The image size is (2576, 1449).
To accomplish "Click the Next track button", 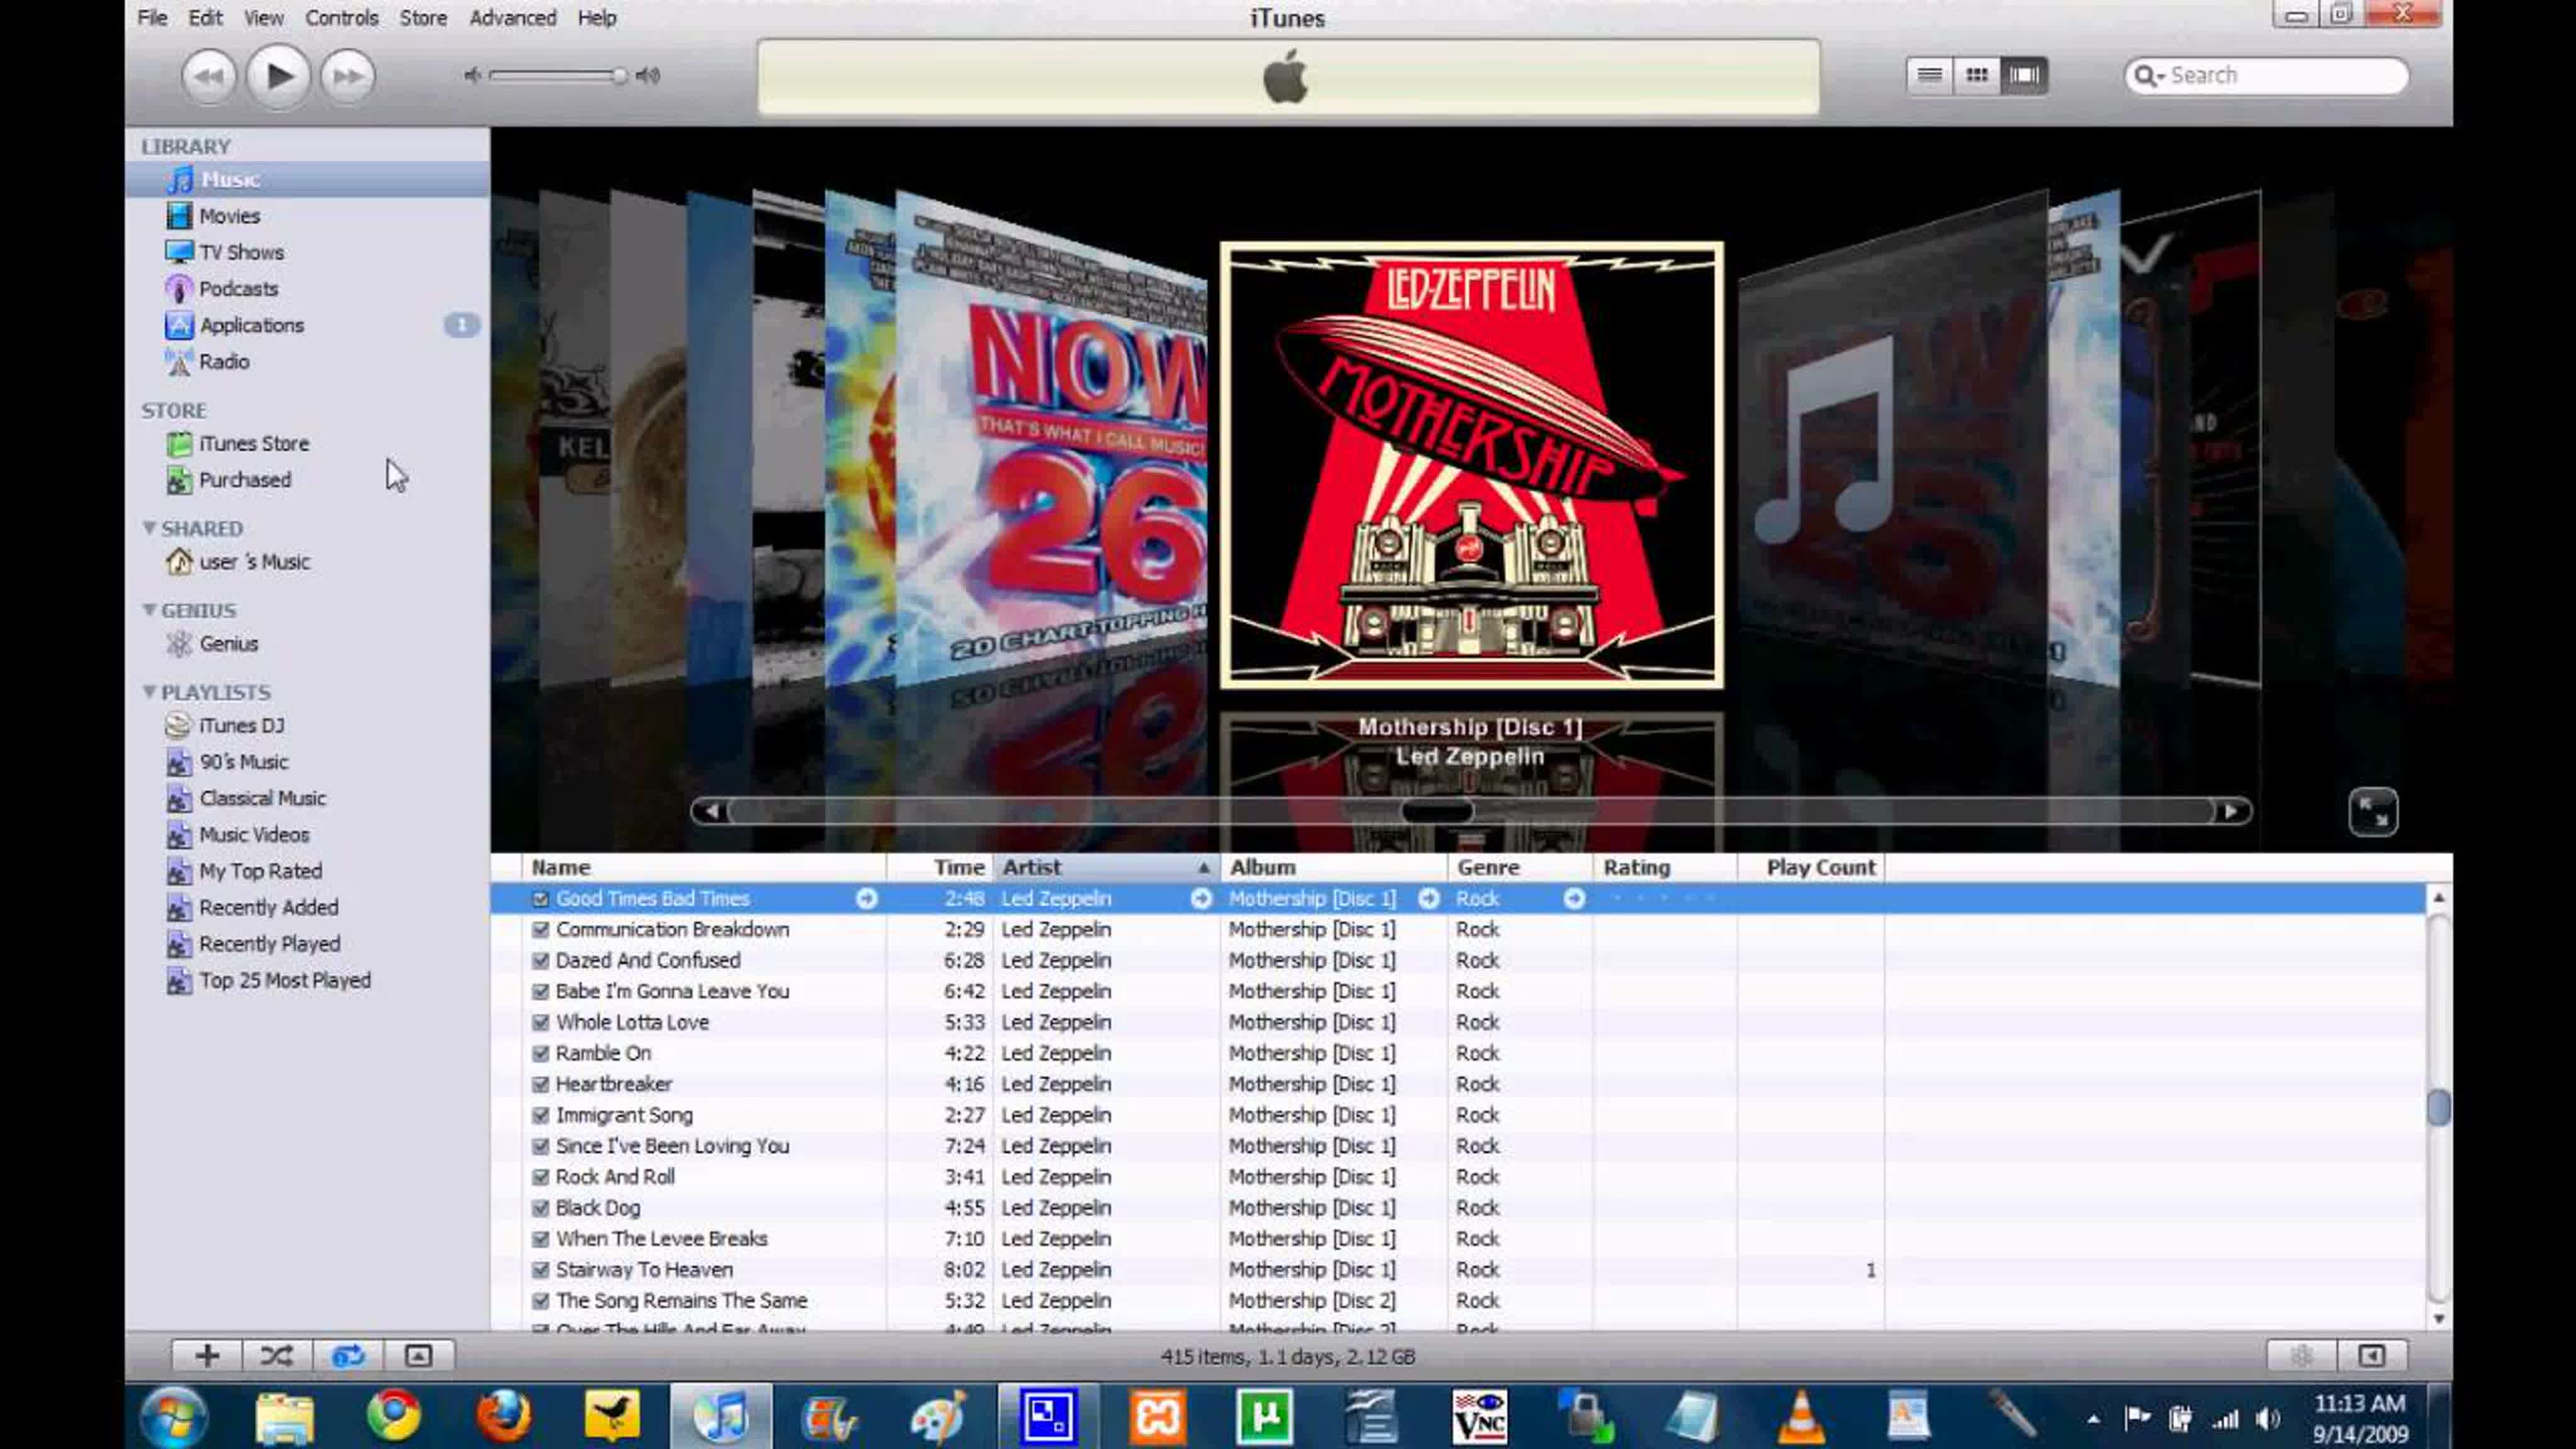I will click(348, 76).
